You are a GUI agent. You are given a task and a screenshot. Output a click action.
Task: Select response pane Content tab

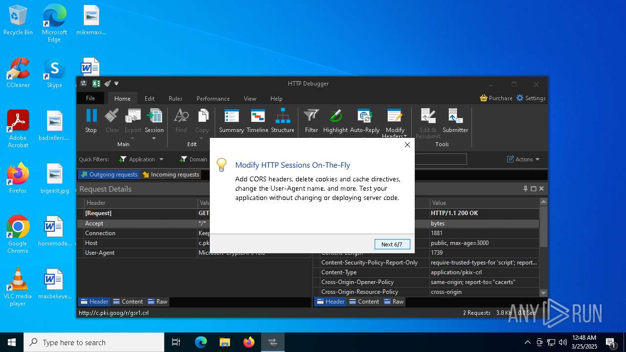(364, 302)
